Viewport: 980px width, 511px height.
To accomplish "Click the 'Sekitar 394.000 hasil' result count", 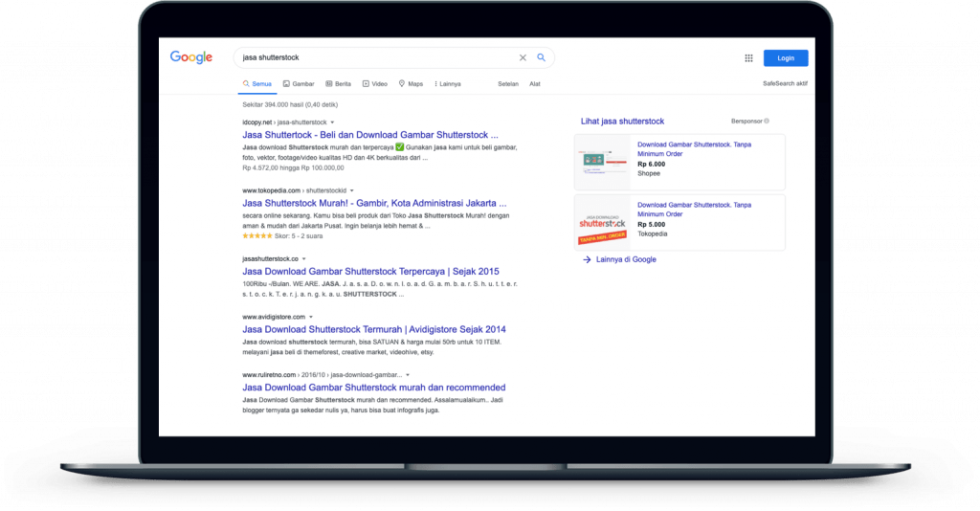I will pyautogui.click(x=290, y=105).
